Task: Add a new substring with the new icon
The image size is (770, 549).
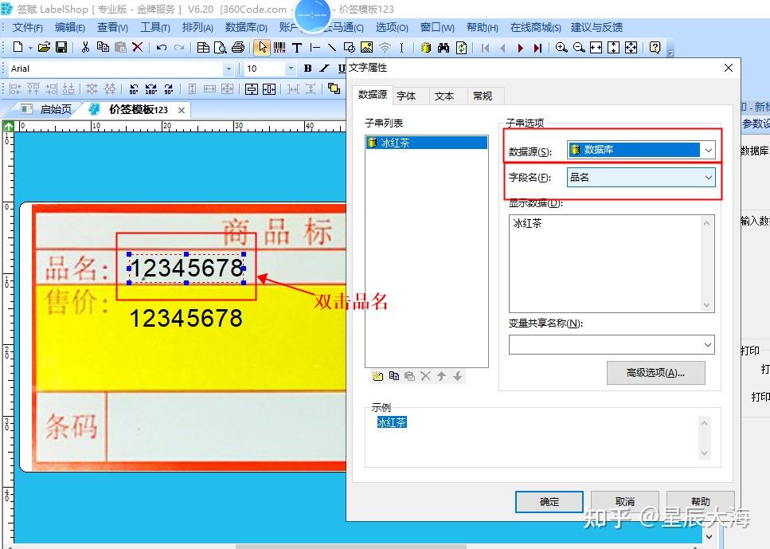Action: pos(379,376)
